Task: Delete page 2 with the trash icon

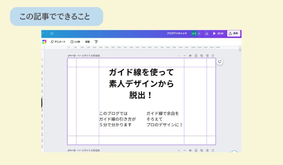Action: pos(207,150)
